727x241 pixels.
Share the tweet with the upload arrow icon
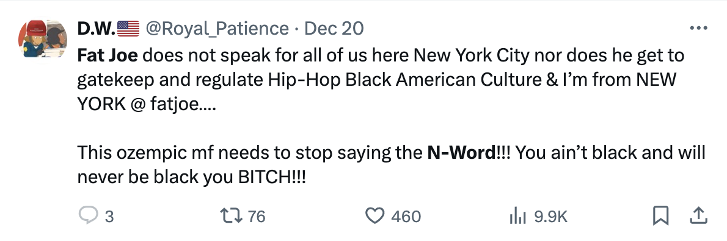pos(699,215)
